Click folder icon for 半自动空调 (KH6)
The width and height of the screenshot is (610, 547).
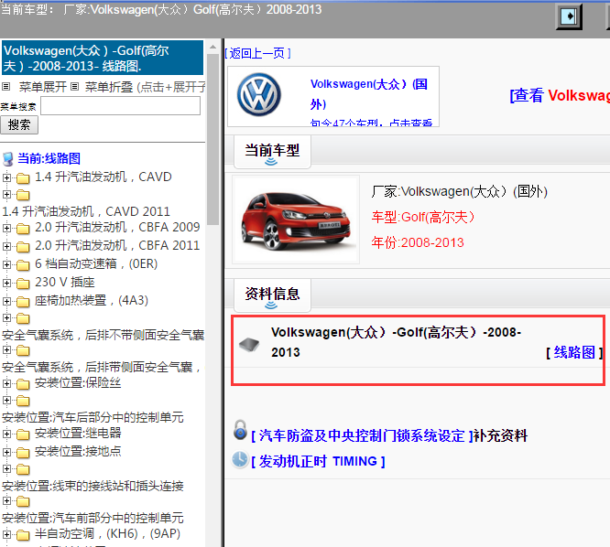23,535
